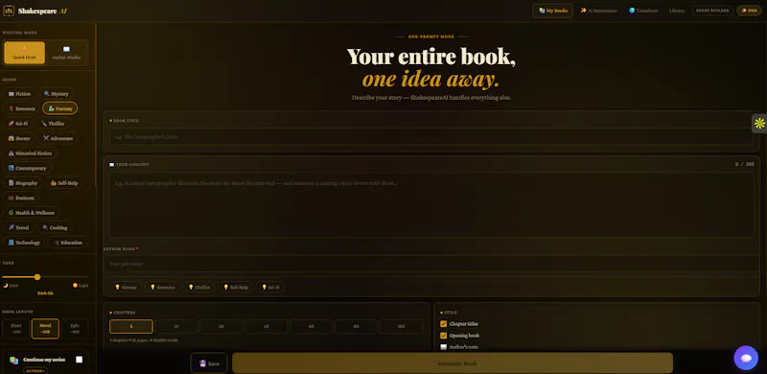Switch to Quick Draft writing mode
Image resolution: width=767 pixels, height=374 pixels.
25,53
